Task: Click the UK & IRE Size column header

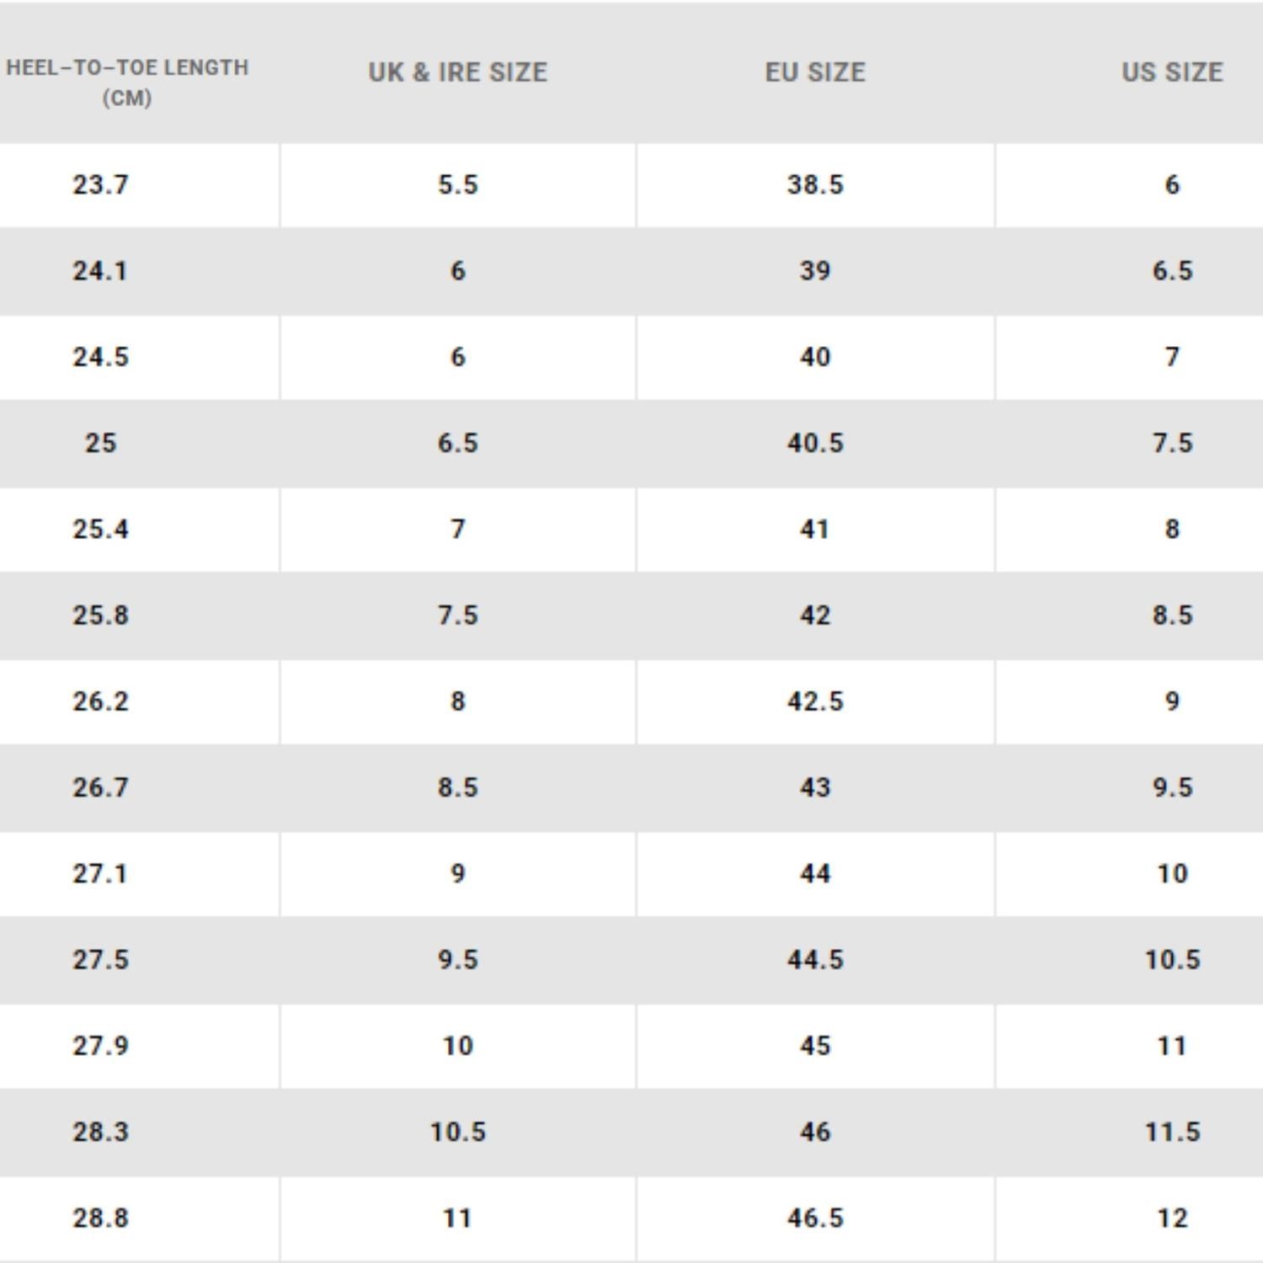Action: point(457,72)
